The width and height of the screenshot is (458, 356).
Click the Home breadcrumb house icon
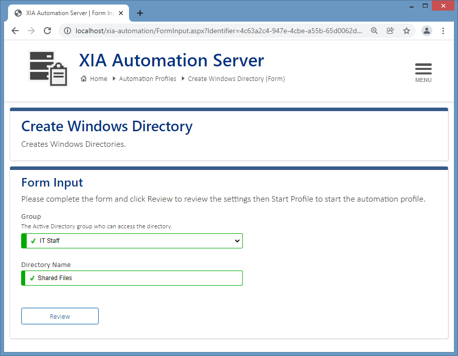pos(84,78)
